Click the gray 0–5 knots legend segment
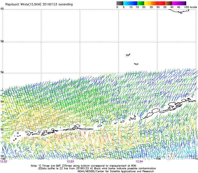This screenshot has width=198, height=173. point(120,3)
